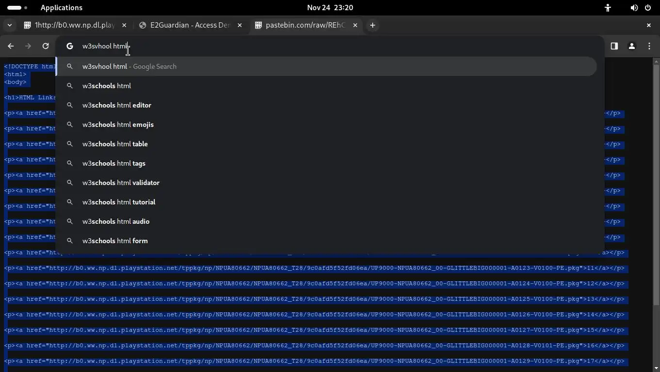Click the browser Forward arrow
The width and height of the screenshot is (660, 372).
[28, 46]
